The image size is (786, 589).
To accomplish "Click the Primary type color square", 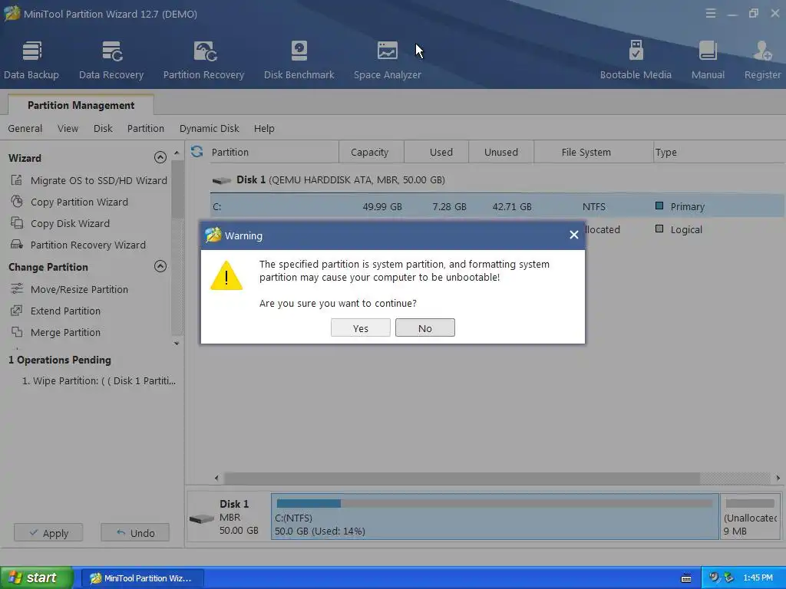I will tap(659, 206).
